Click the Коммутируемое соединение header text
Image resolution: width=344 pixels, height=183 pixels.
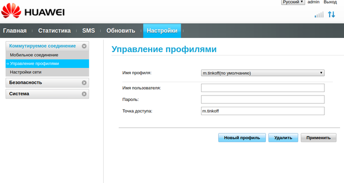pos(43,46)
